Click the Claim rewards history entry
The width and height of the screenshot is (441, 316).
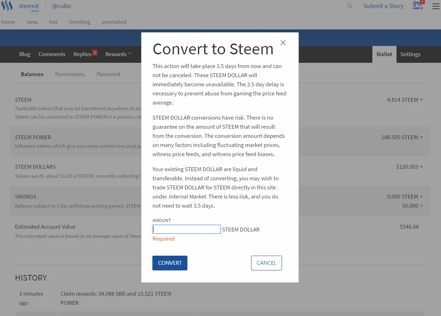click(x=116, y=298)
